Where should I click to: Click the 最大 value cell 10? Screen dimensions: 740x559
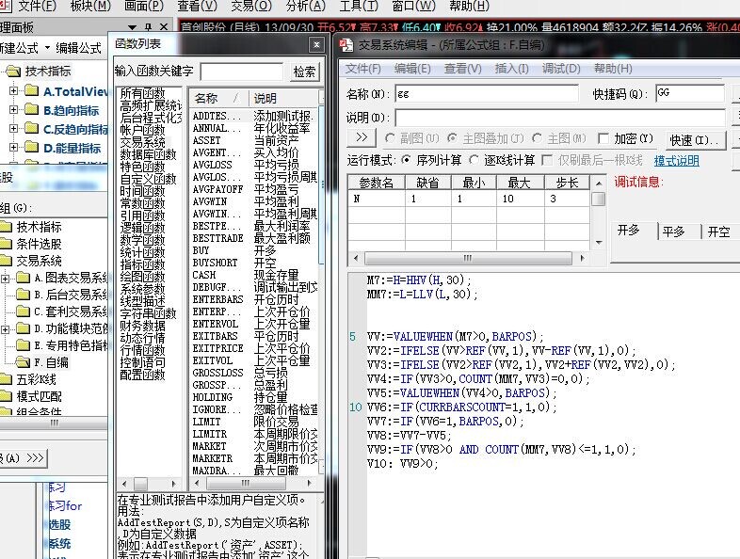click(x=520, y=199)
